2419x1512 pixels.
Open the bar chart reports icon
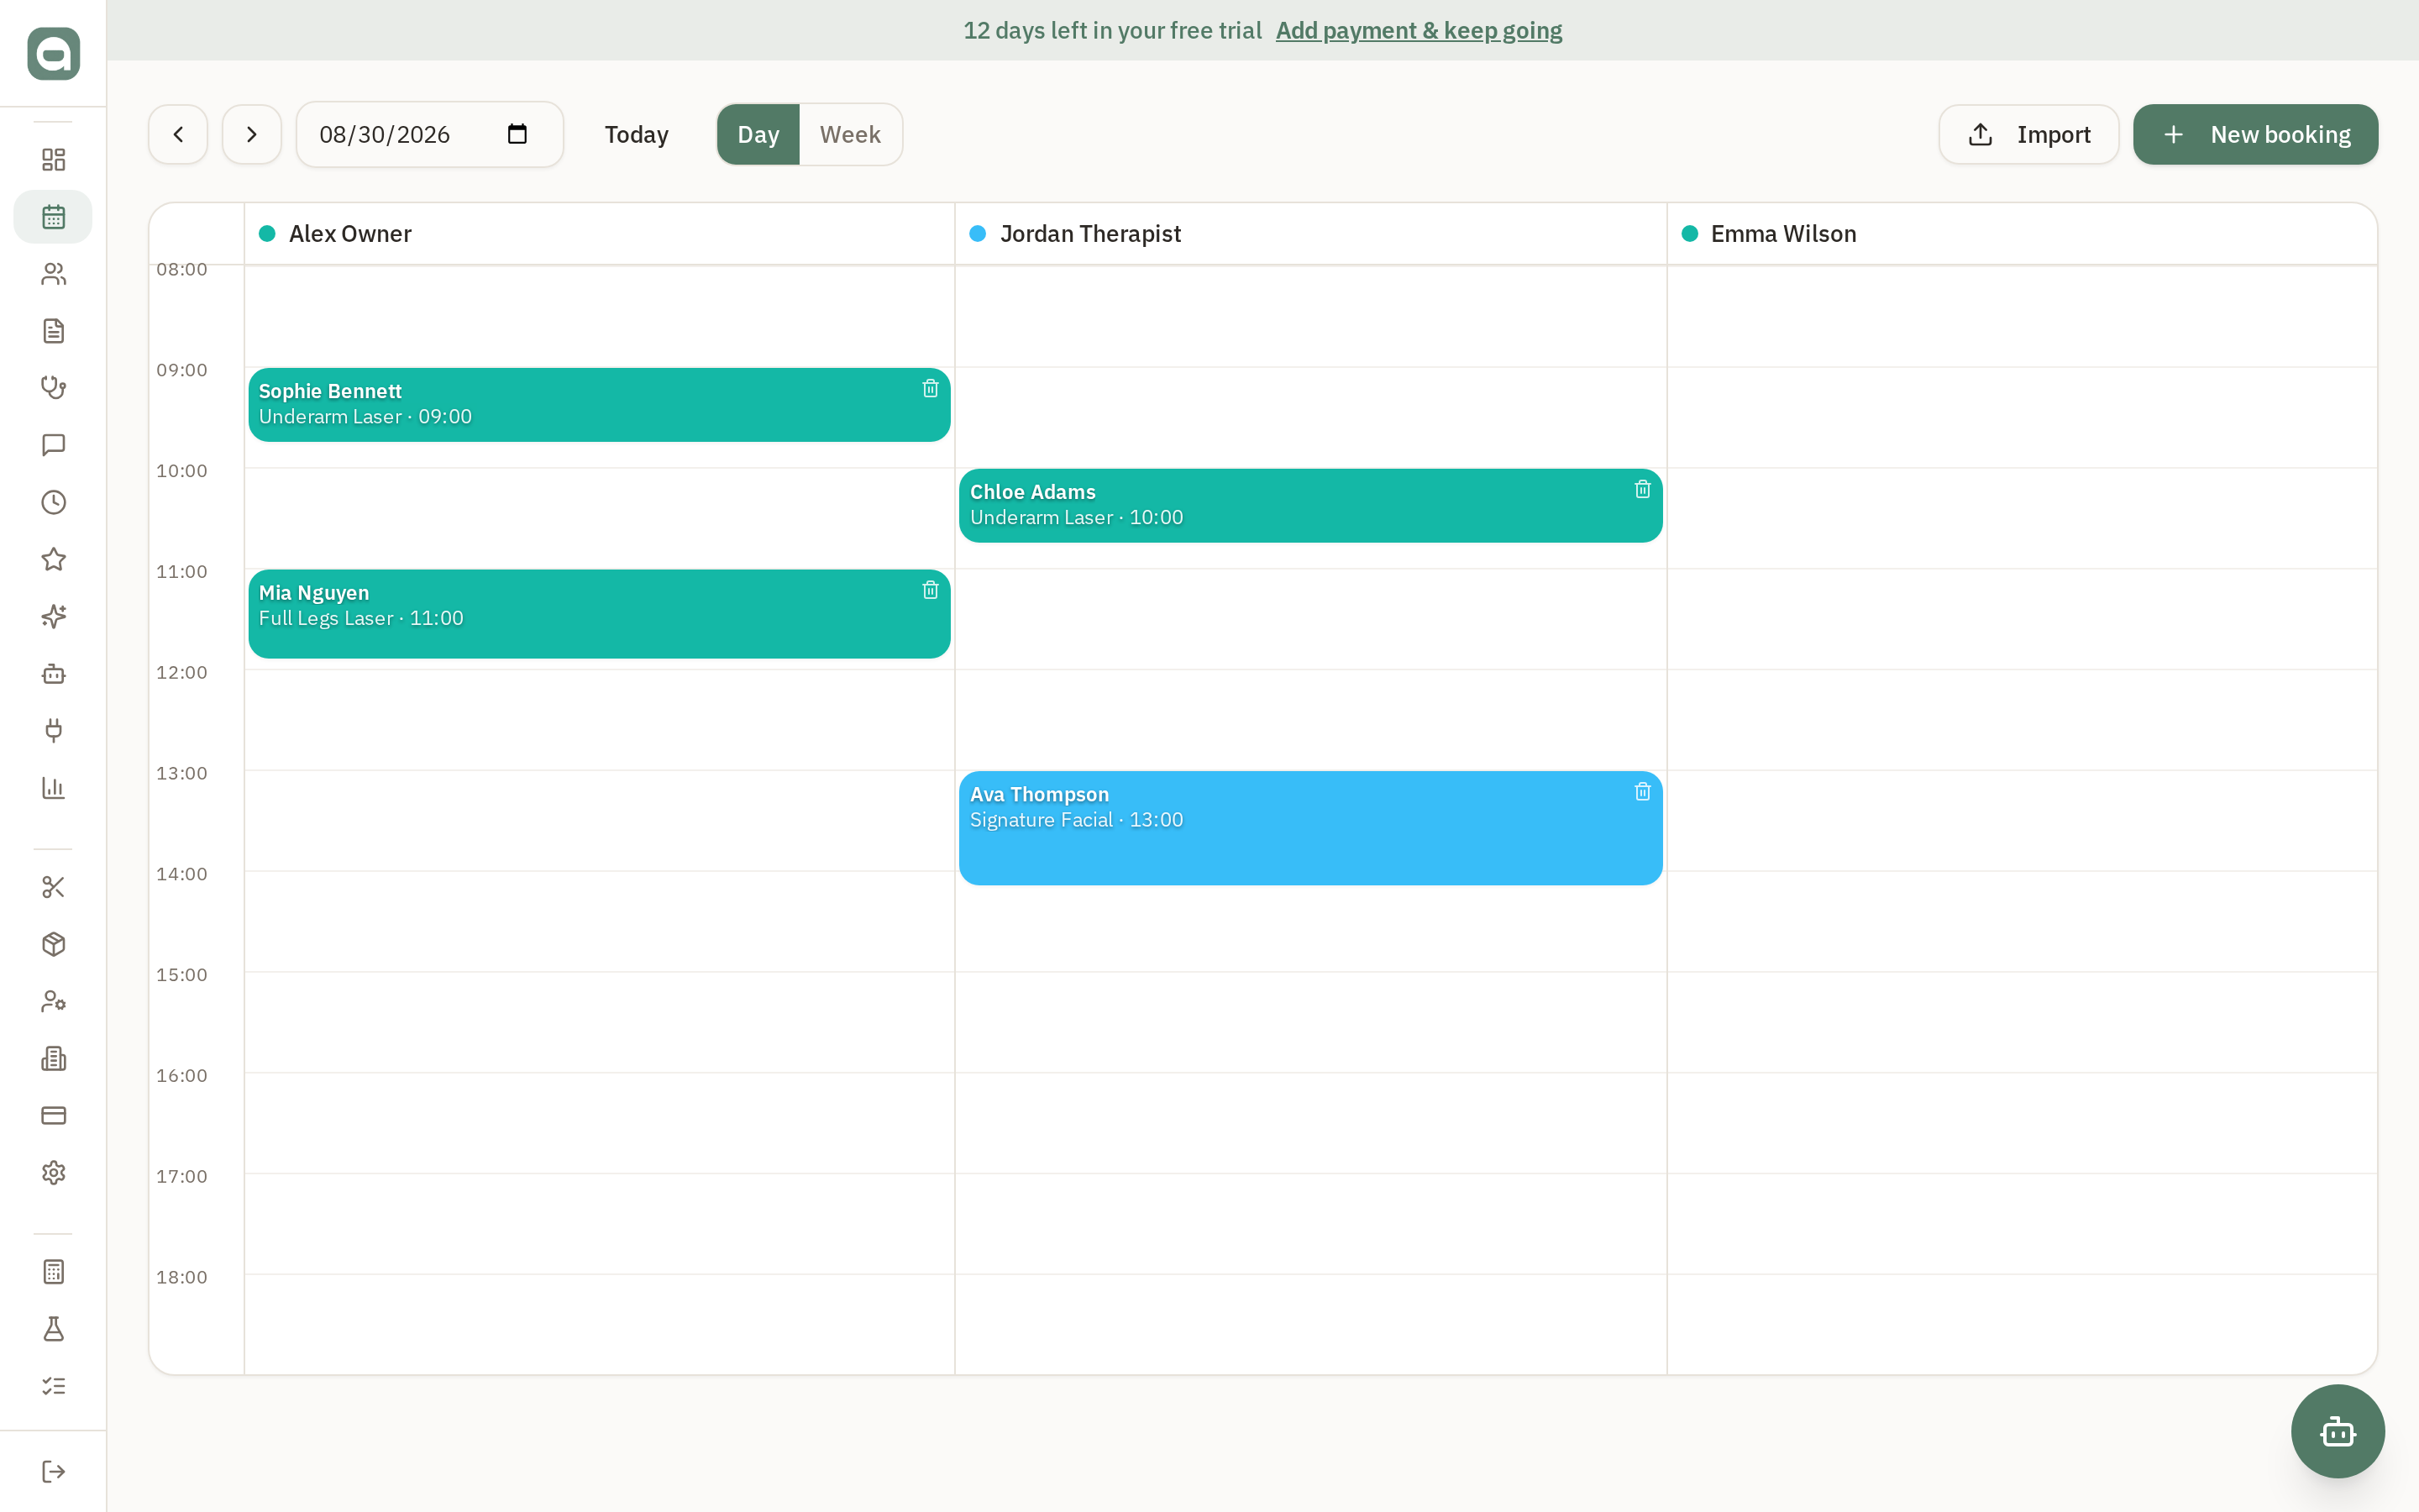coord(53,788)
